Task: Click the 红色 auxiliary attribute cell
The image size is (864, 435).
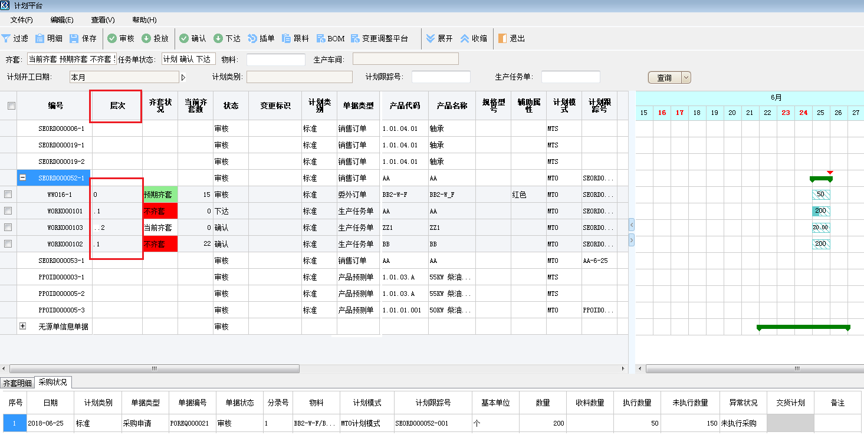Action: coord(528,195)
